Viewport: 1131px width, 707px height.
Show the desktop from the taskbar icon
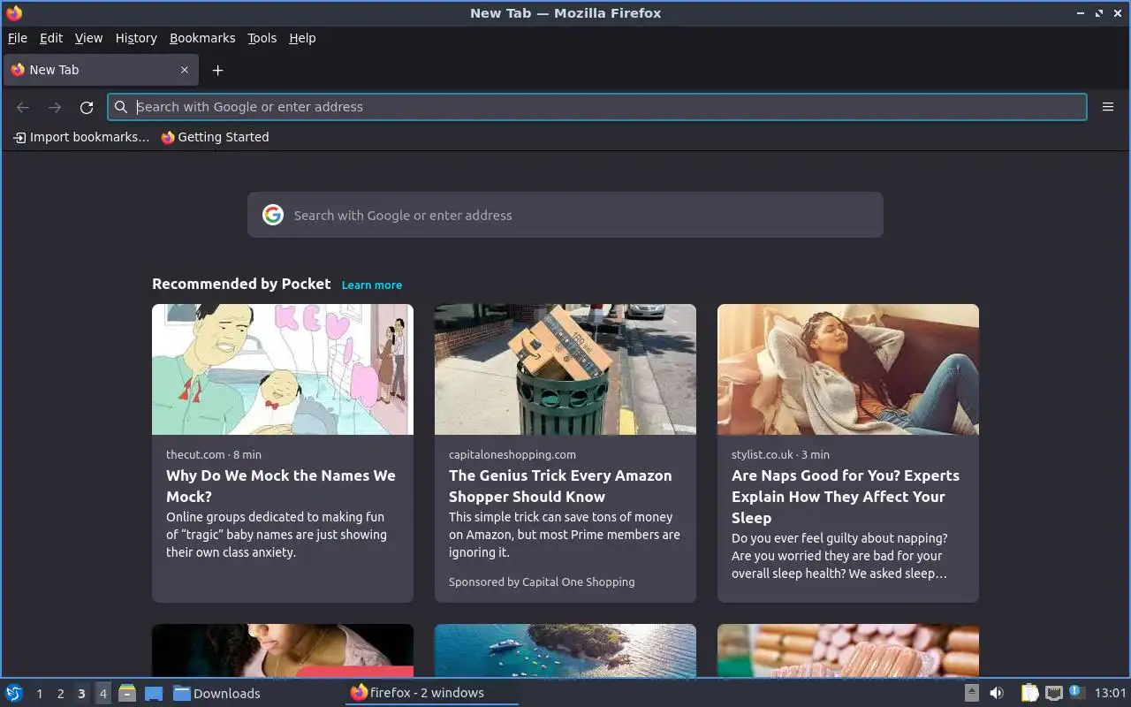154,693
